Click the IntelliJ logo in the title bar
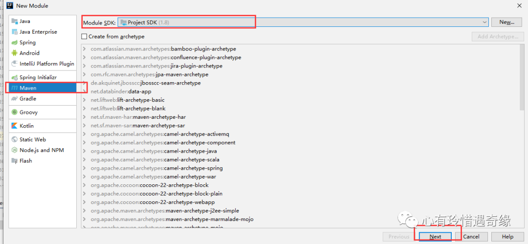Viewport: 528px width, 244px height. pos(10,5)
